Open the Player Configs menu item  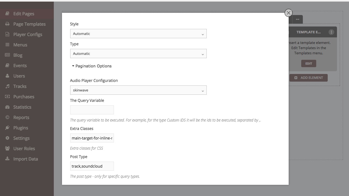tap(28, 34)
